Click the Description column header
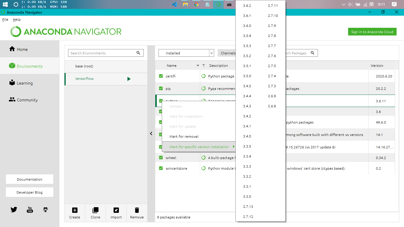The width and height of the screenshot is (404, 227). pos(219,66)
